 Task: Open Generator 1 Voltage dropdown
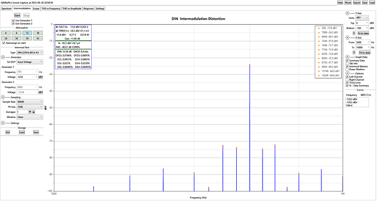pyautogui.click(x=27, y=77)
